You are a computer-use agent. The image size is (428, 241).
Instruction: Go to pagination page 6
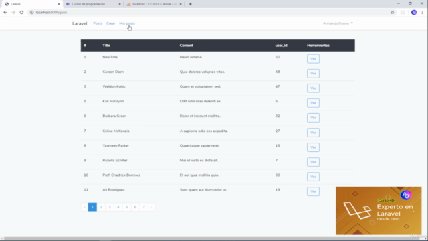tap(135, 207)
